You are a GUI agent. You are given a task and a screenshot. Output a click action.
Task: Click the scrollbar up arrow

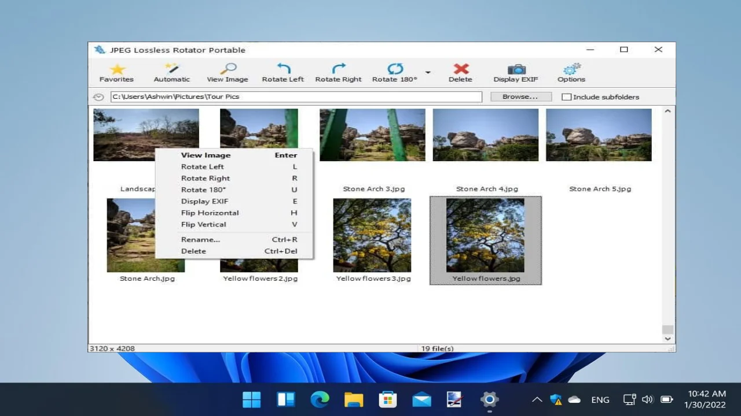(x=667, y=111)
